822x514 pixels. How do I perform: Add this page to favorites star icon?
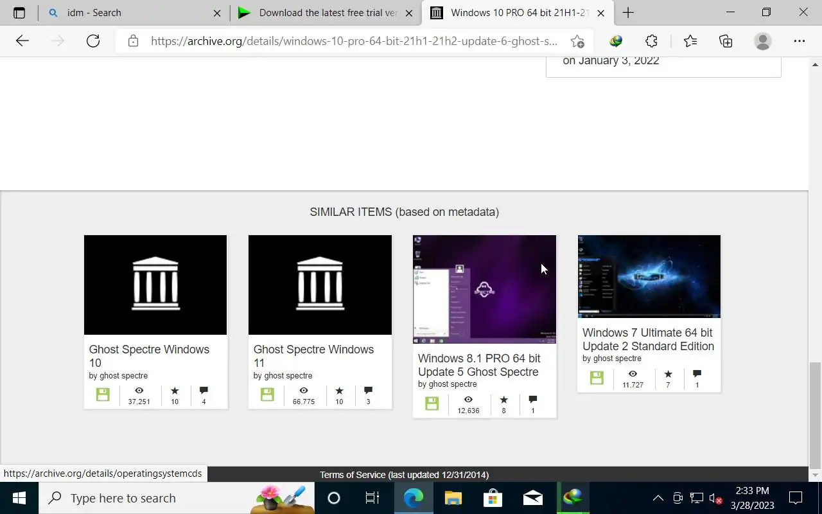click(577, 41)
